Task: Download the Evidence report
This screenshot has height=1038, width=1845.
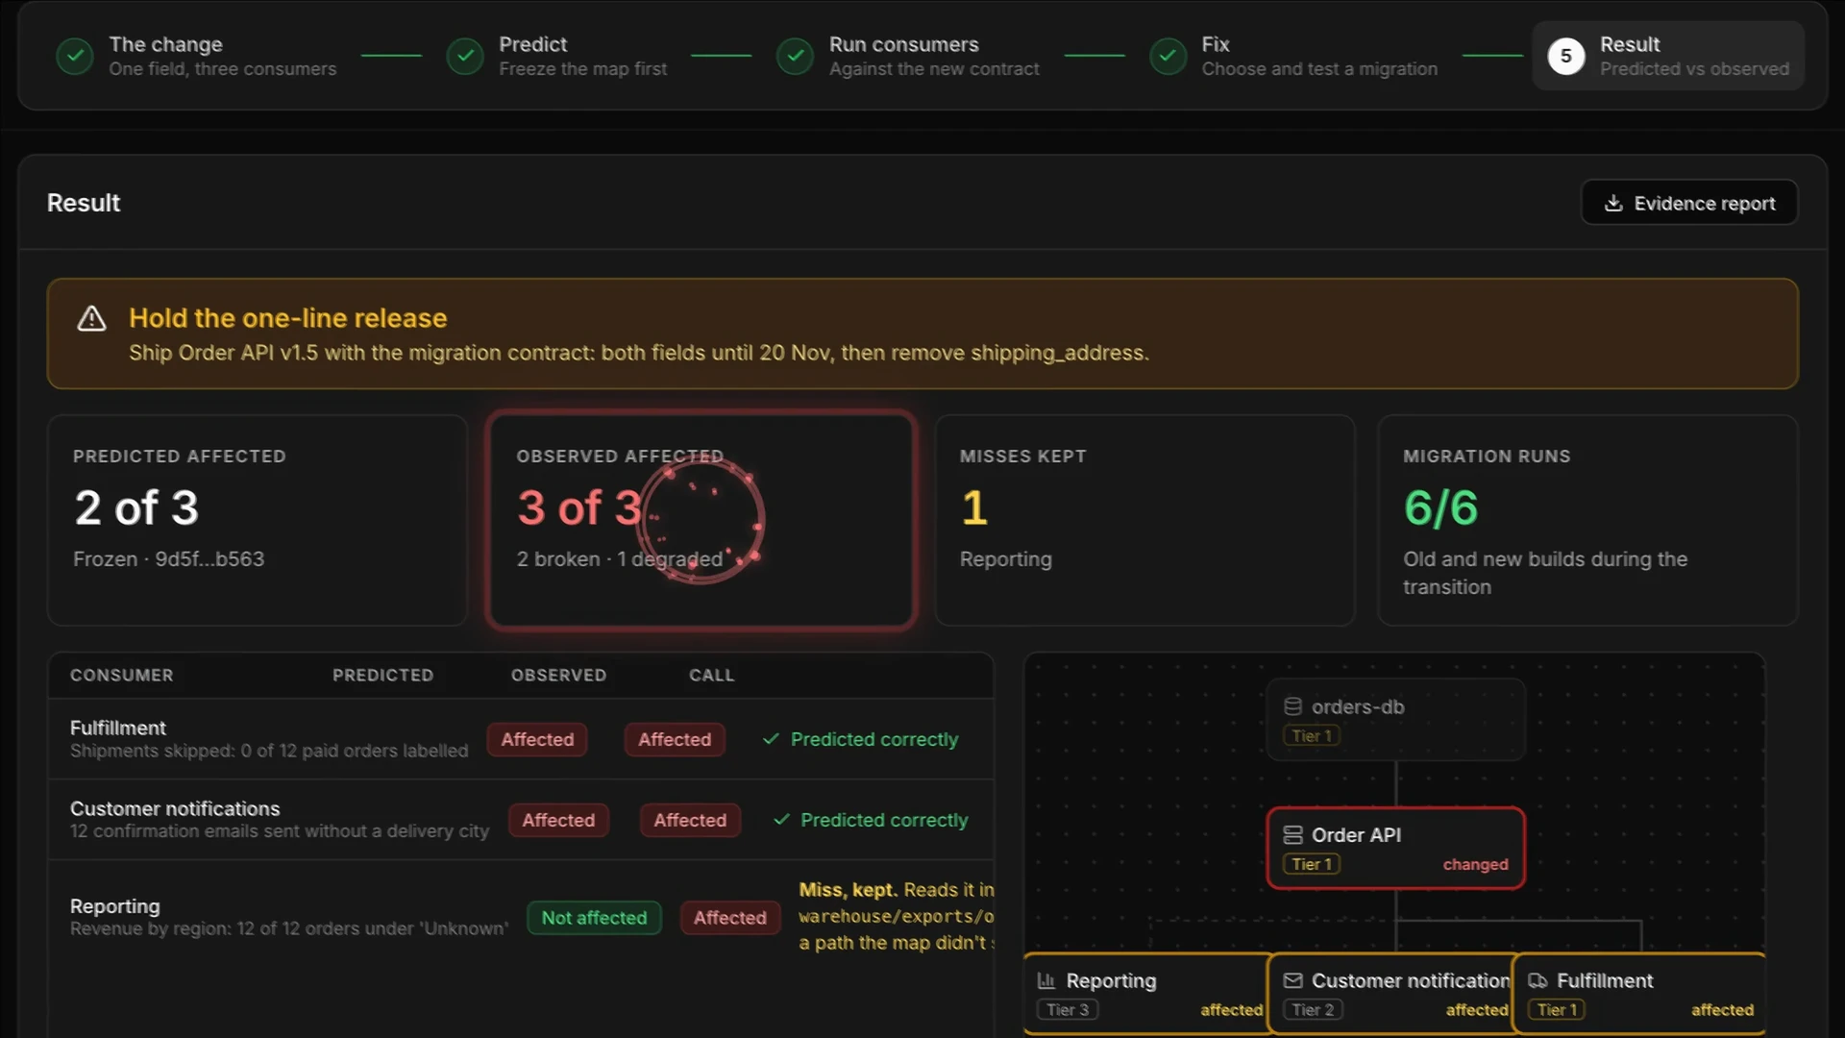Action: (x=1689, y=203)
